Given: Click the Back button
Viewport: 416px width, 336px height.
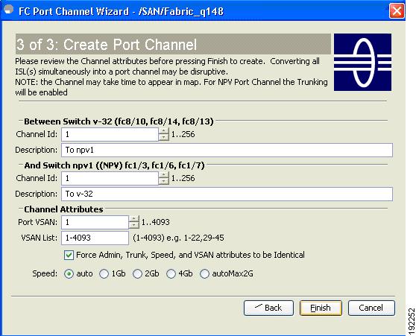Looking at the screenshot, I should (x=268, y=308).
